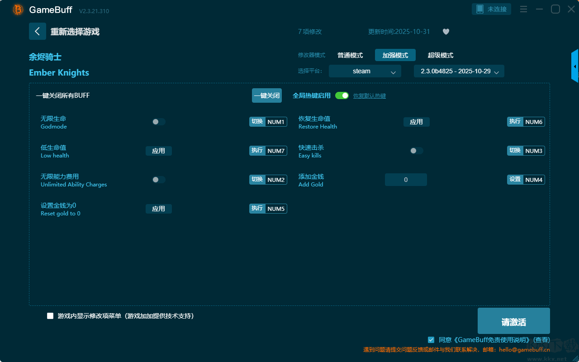Open the hamburger menu icon
Screen dimensions: 579x362
pos(523,9)
